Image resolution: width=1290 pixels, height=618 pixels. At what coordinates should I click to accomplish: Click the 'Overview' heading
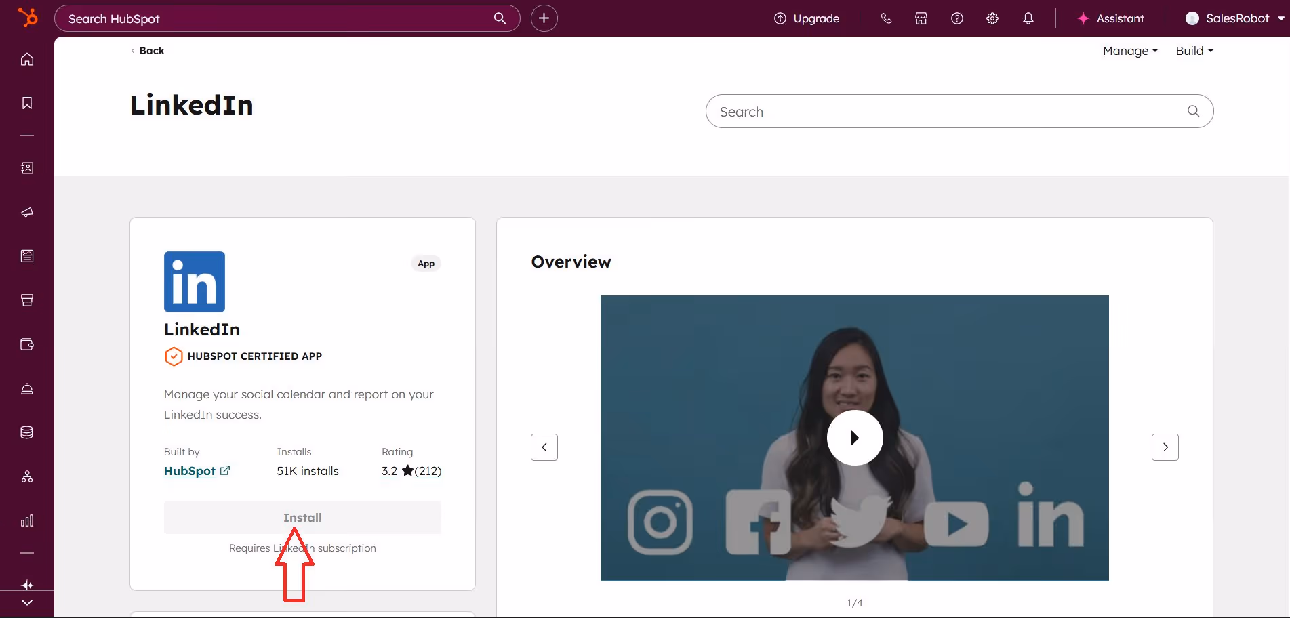click(571, 262)
